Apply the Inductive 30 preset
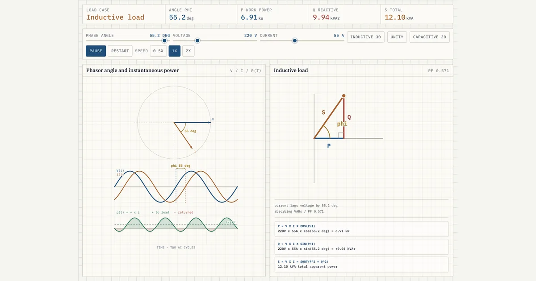The image size is (536, 281). (366, 37)
